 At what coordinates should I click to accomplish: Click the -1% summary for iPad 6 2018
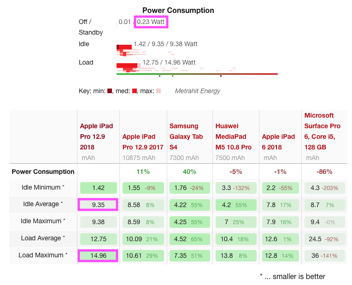(x=280, y=172)
